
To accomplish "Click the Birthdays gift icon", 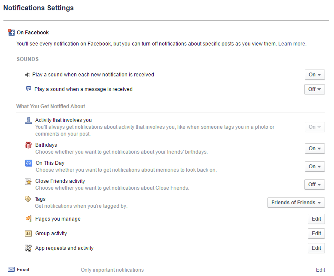I will 28,145.
